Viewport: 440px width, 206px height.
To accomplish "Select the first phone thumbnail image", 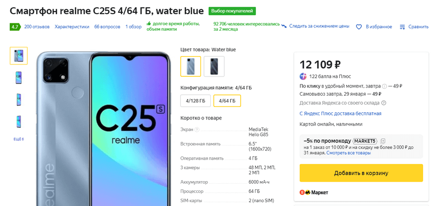I will click(x=19, y=56).
